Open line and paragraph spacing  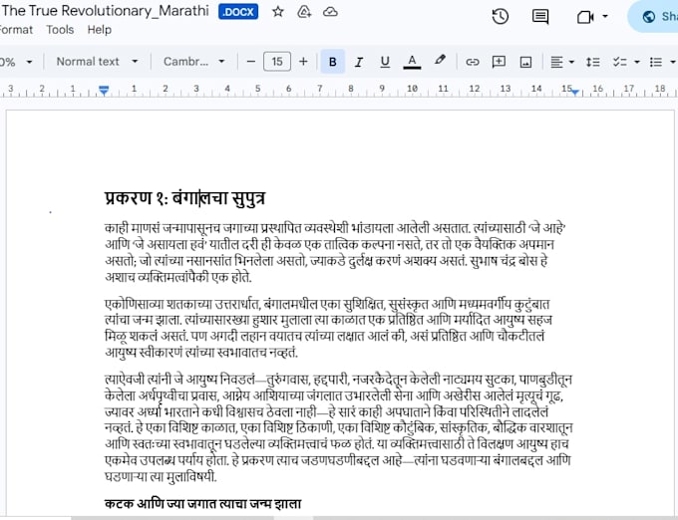[593, 62]
